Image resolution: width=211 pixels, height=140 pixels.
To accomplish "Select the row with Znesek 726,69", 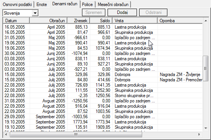I will [x=103, y=85].
